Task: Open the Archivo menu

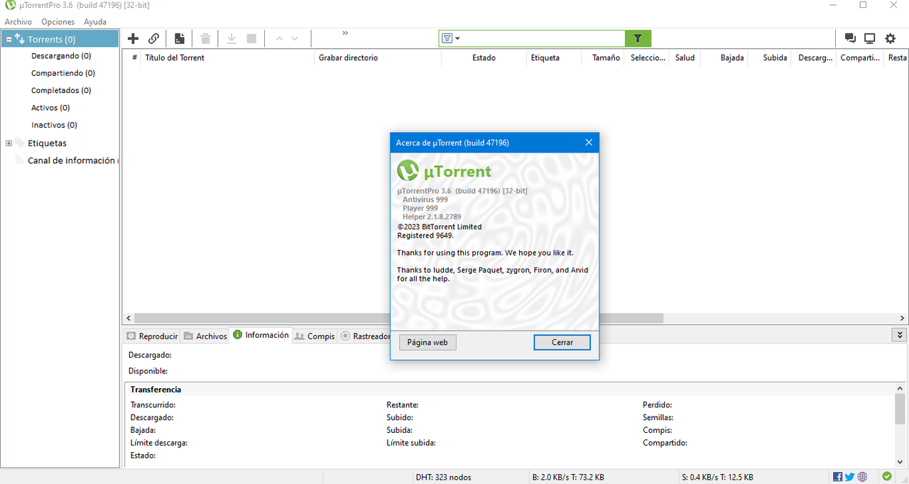Action: (x=18, y=22)
